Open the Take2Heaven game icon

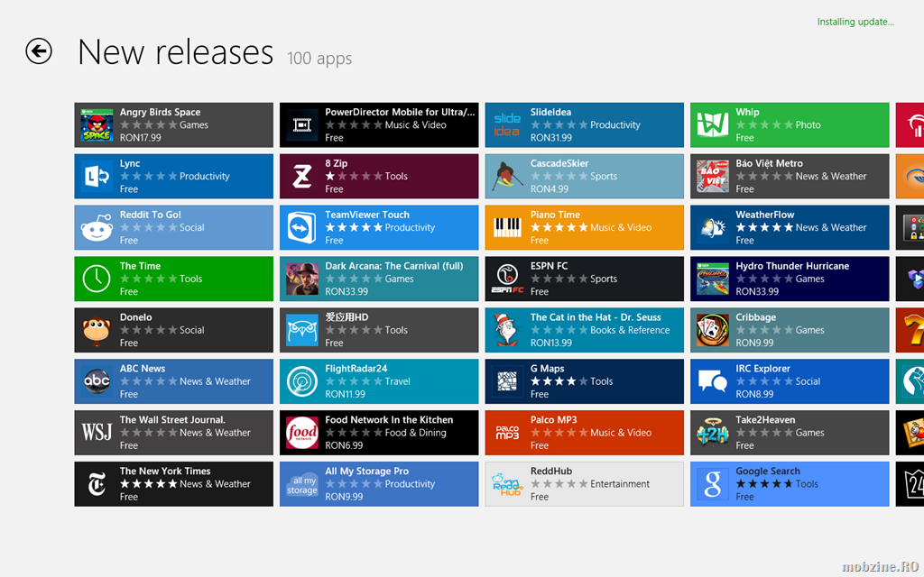(713, 432)
